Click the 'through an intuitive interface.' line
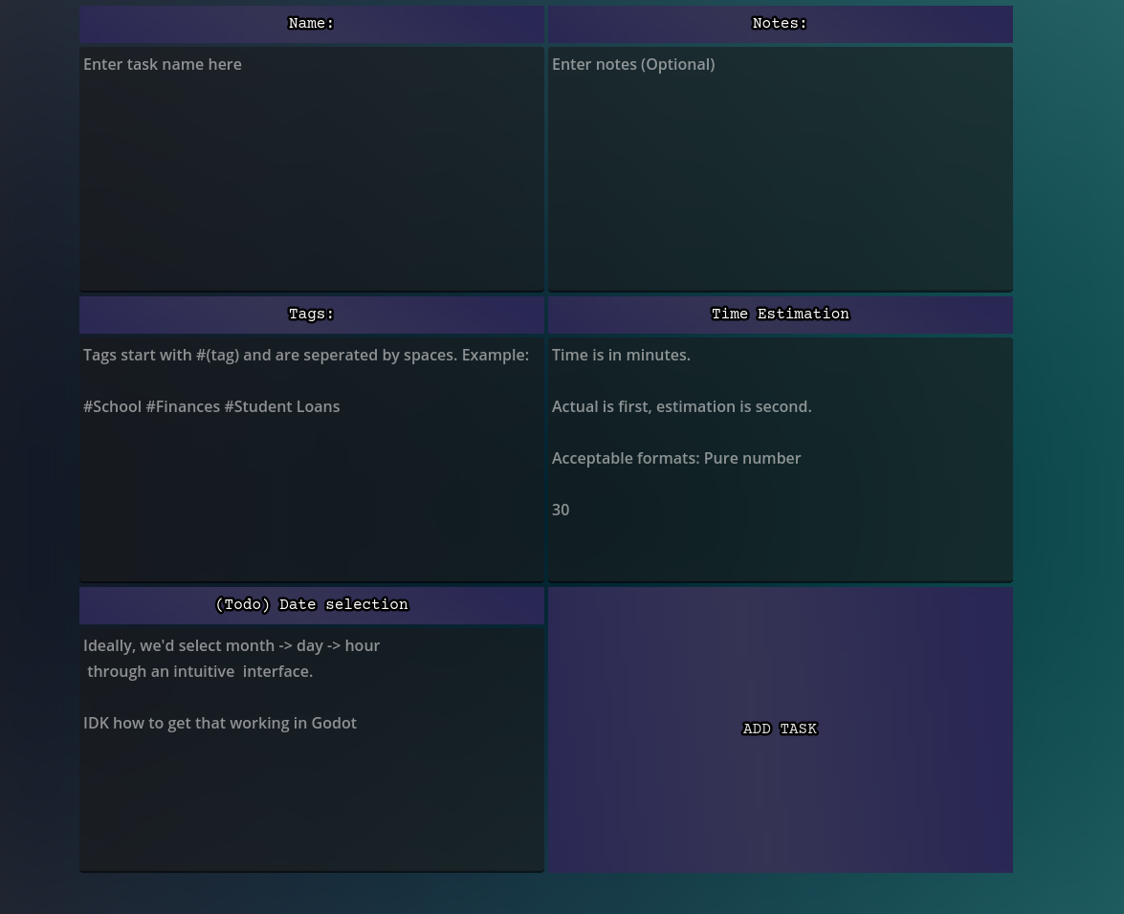Screen dimensions: 1124x914 [200, 671]
